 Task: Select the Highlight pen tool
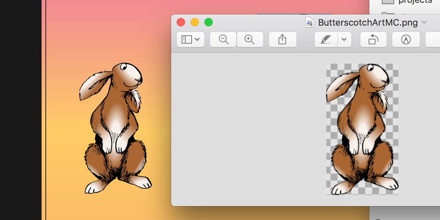[x=326, y=40]
